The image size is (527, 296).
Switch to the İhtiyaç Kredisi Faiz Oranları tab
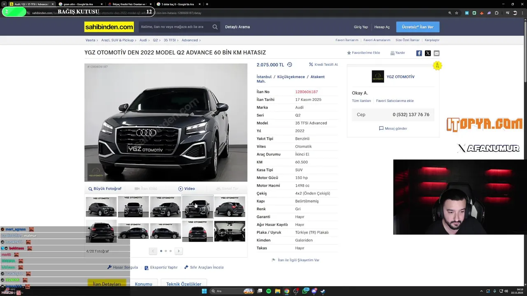click(129, 4)
